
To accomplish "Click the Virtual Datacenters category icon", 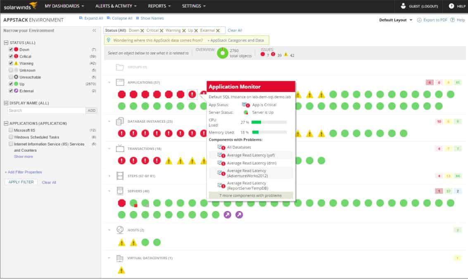I will click(120, 258).
